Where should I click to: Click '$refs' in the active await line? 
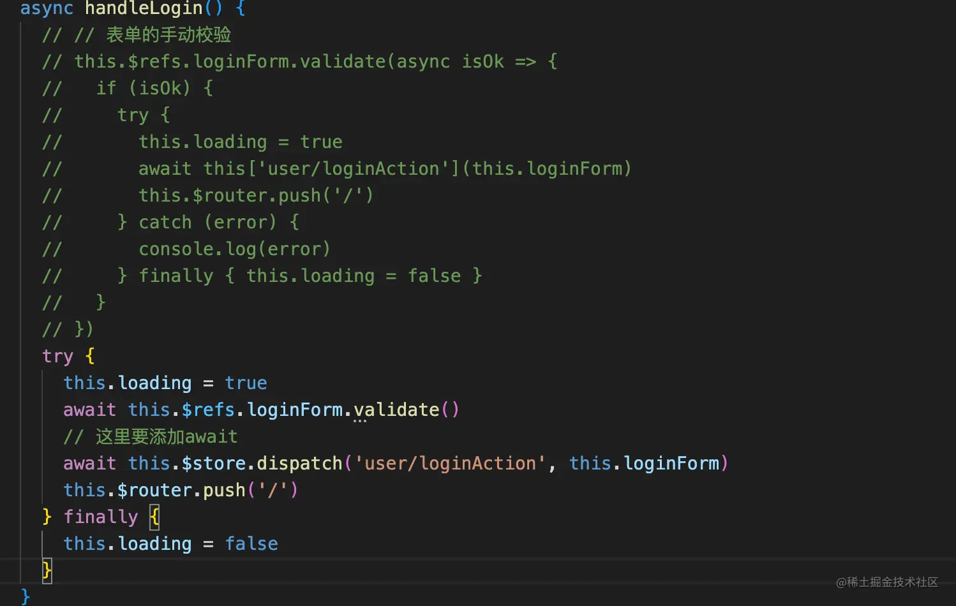click(x=209, y=410)
